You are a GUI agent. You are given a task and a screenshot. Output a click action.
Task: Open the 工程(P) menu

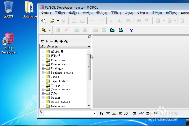tap(60, 13)
